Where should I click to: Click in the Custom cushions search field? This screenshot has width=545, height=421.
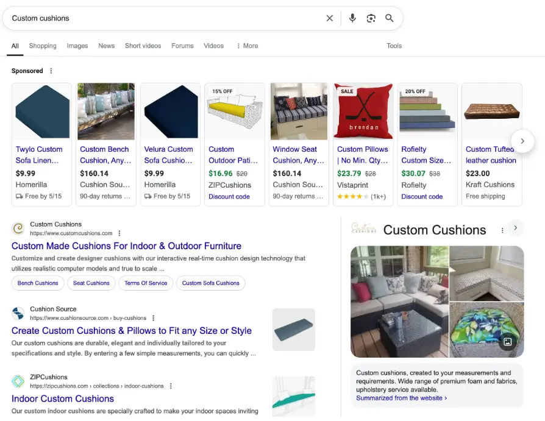(x=165, y=18)
